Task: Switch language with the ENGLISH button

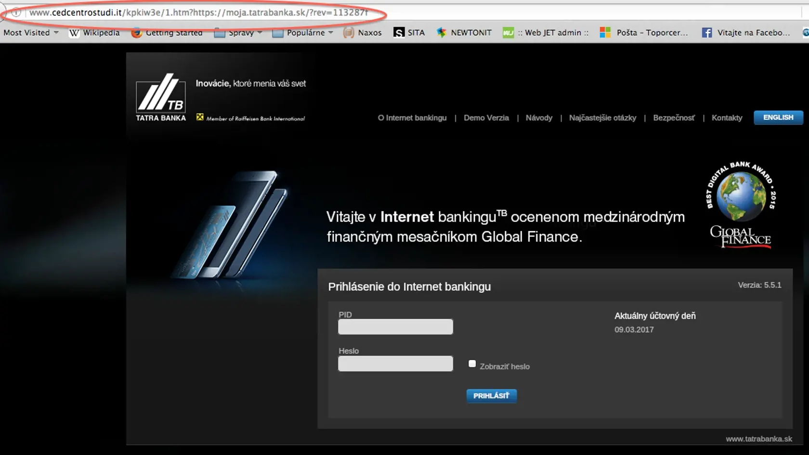Action: pyautogui.click(x=778, y=117)
